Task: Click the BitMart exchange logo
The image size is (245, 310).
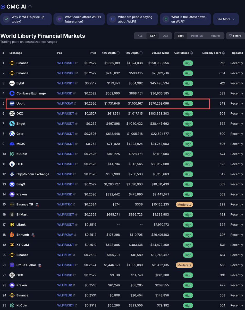Action: (12, 214)
